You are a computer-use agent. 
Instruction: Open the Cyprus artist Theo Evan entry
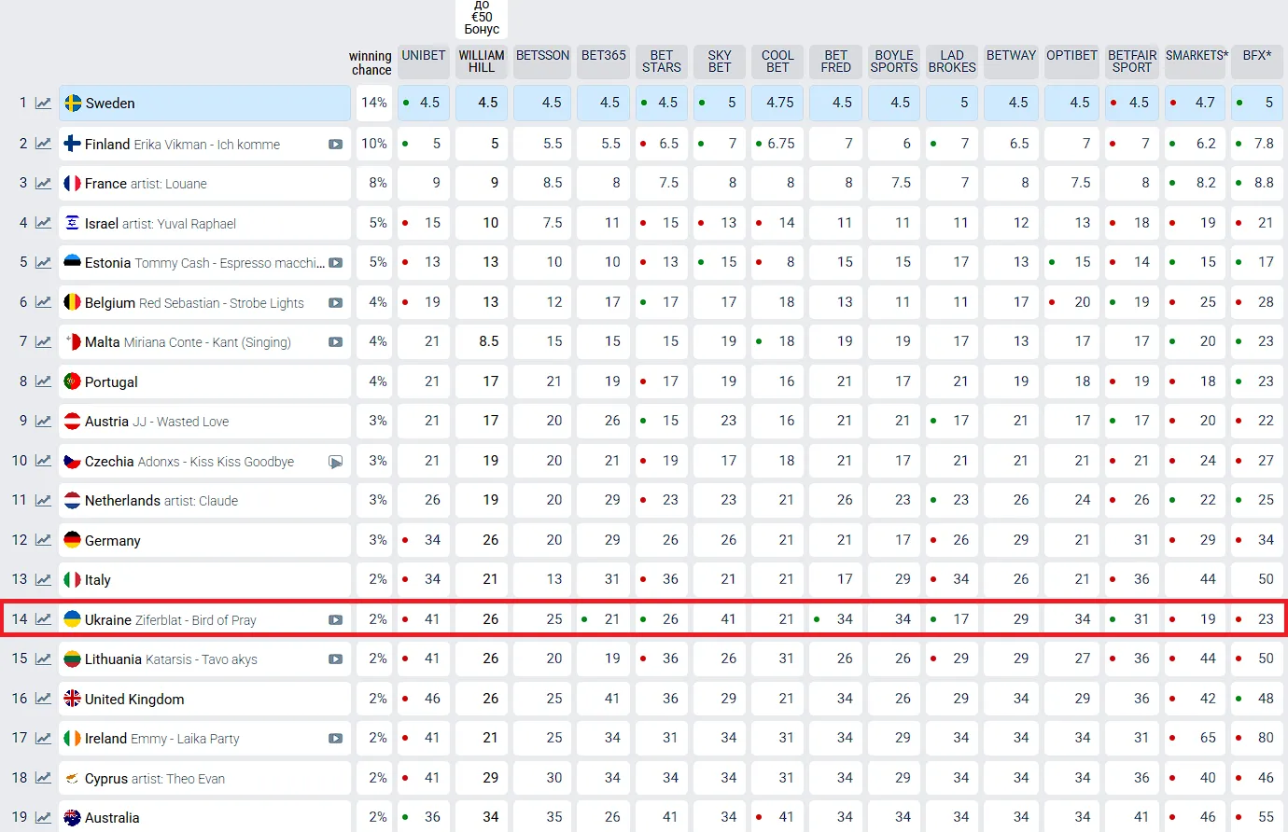click(x=204, y=778)
